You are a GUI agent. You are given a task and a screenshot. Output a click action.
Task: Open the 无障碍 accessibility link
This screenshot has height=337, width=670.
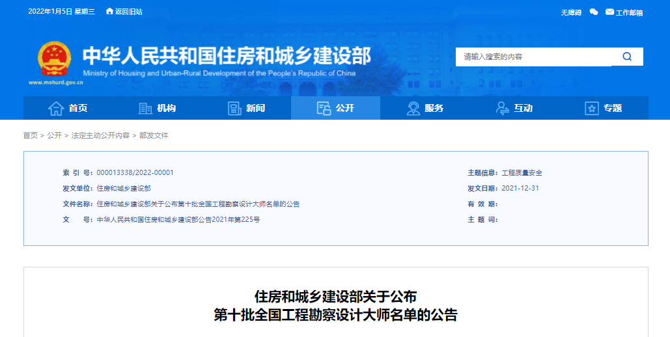(x=571, y=12)
